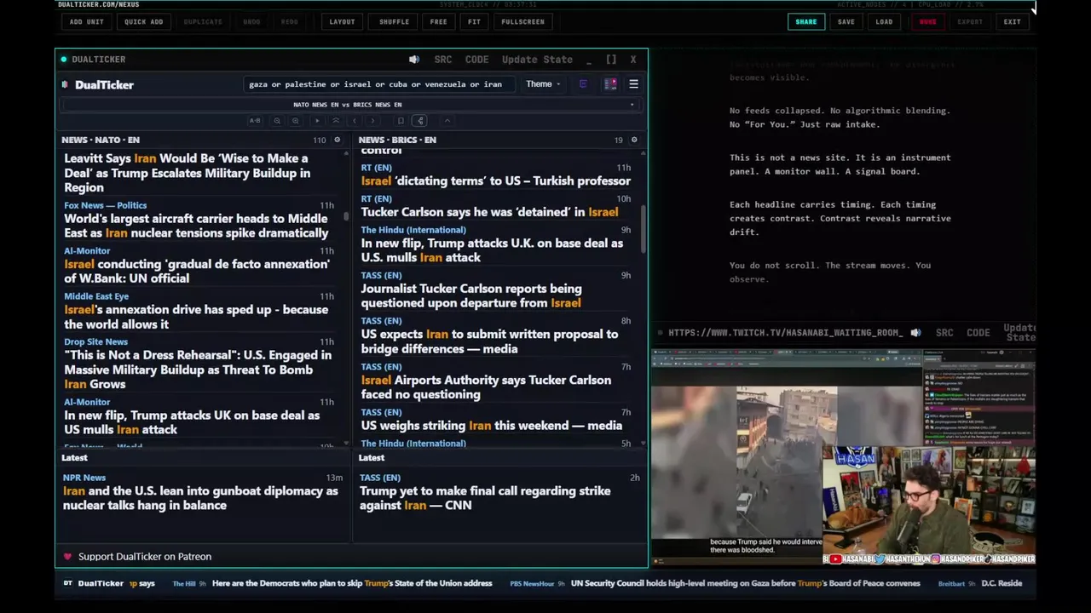1091x613 pixels.
Task: Open NPR 'gunboat diplomacy' latest headline
Action: (200, 498)
